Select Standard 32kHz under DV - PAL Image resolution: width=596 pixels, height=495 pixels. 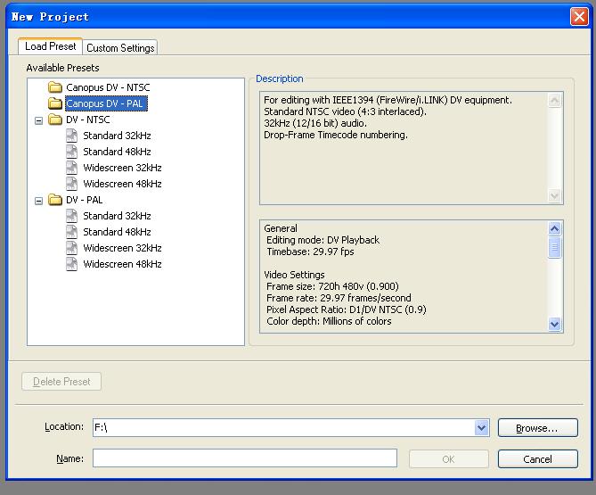[x=117, y=216]
